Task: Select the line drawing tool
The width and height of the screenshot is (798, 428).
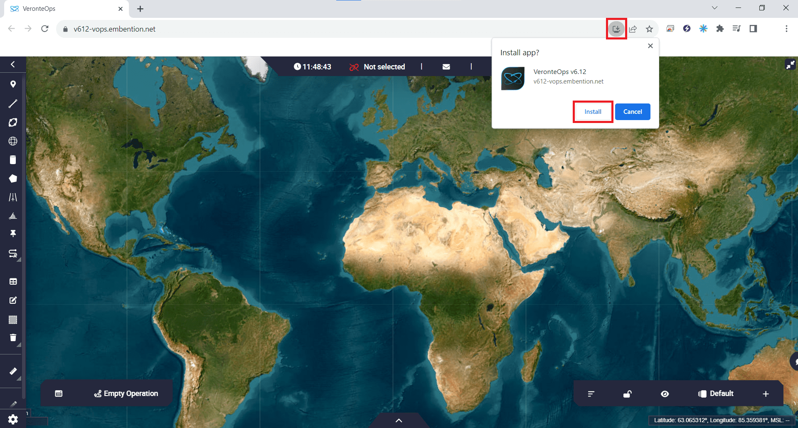Action: point(13,103)
